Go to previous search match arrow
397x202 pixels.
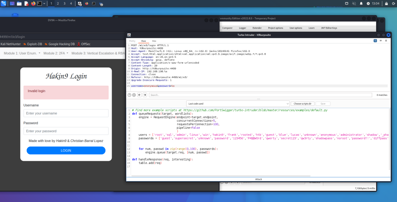pyautogui.click(x=140, y=95)
